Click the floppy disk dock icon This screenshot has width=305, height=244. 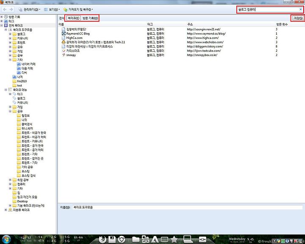coord(112,239)
